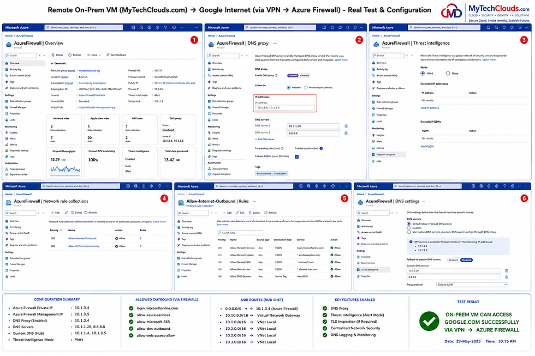Open Rule collection groups in DNS proxy sidebar
The image size is (535, 356).
click(221, 101)
